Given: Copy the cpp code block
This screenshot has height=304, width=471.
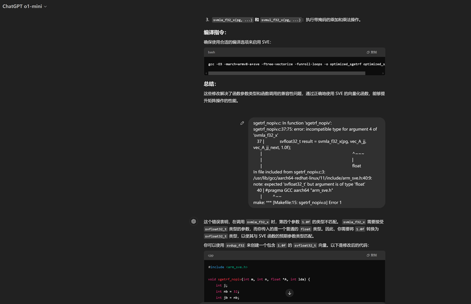Looking at the screenshot, I should pos(372,255).
